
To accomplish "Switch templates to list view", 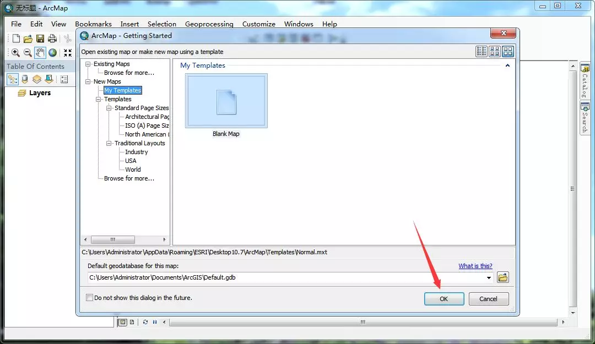I will click(x=482, y=51).
